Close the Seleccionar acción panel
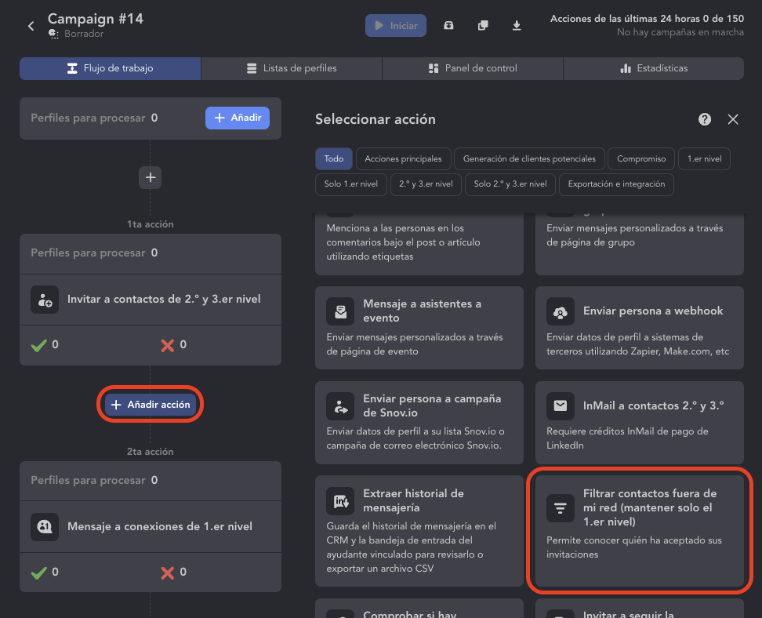 [x=733, y=119]
